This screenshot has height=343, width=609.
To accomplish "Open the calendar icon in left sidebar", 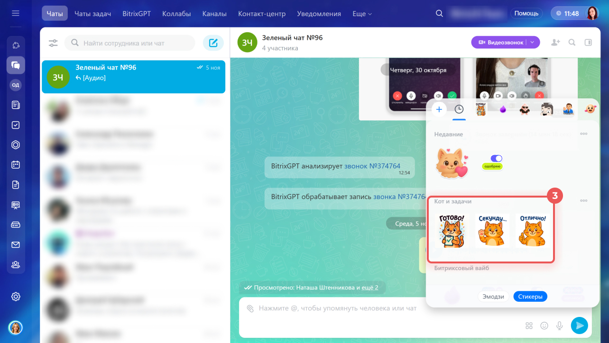I will (x=16, y=165).
